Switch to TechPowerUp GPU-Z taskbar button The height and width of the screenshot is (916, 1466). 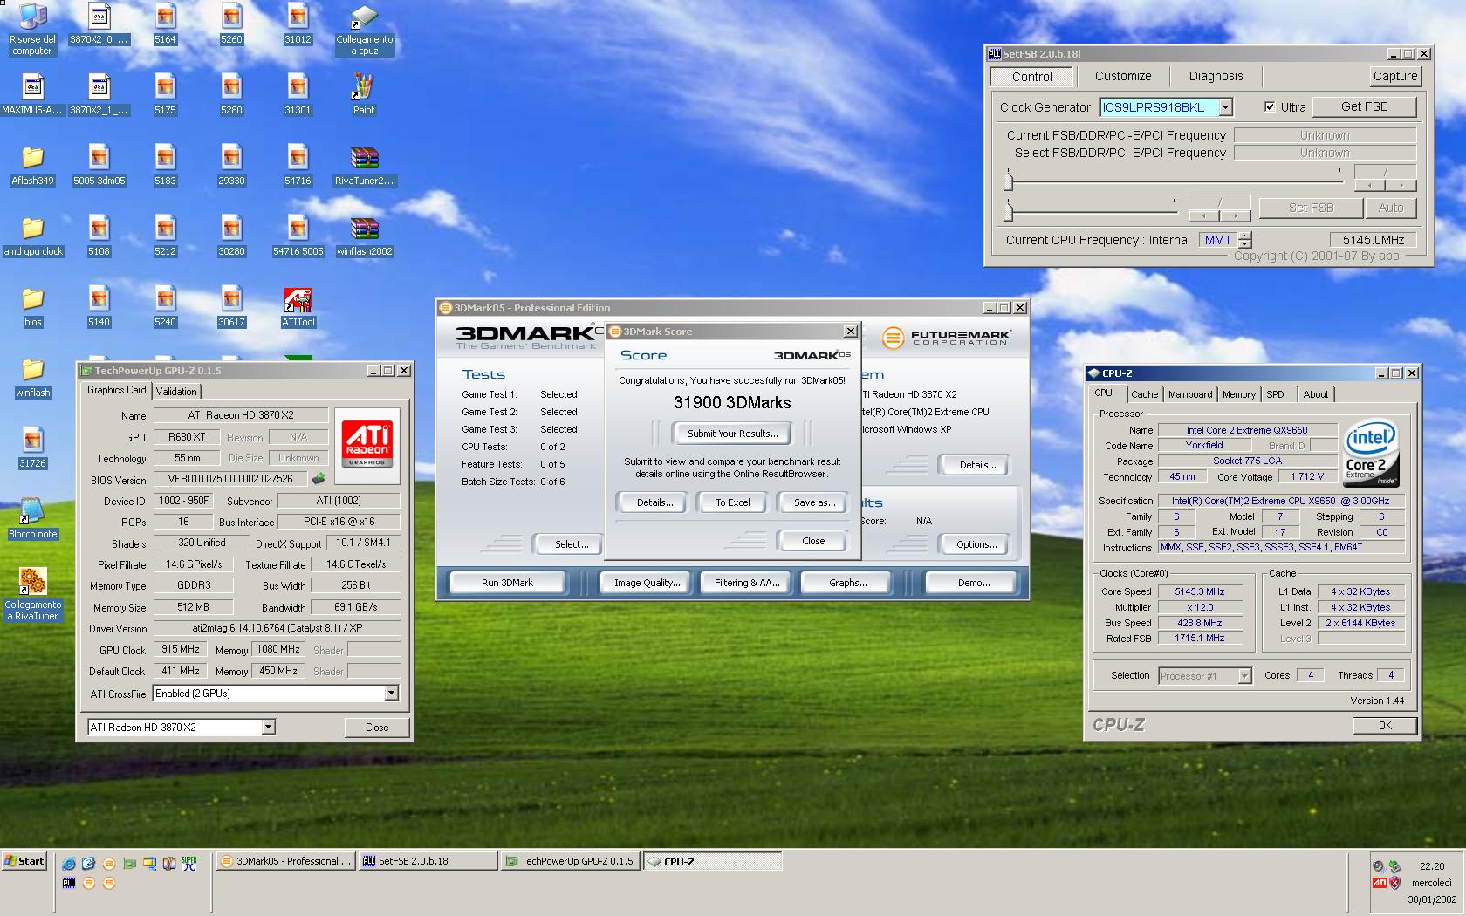[571, 861]
